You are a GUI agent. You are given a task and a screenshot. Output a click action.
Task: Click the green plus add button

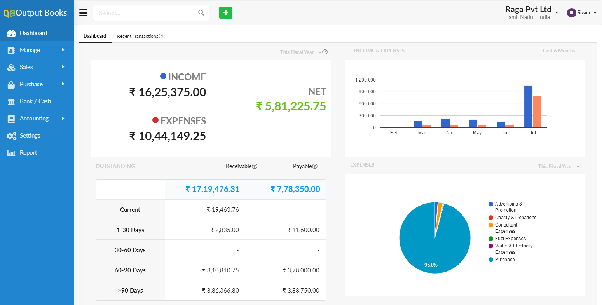pos(226,12)
